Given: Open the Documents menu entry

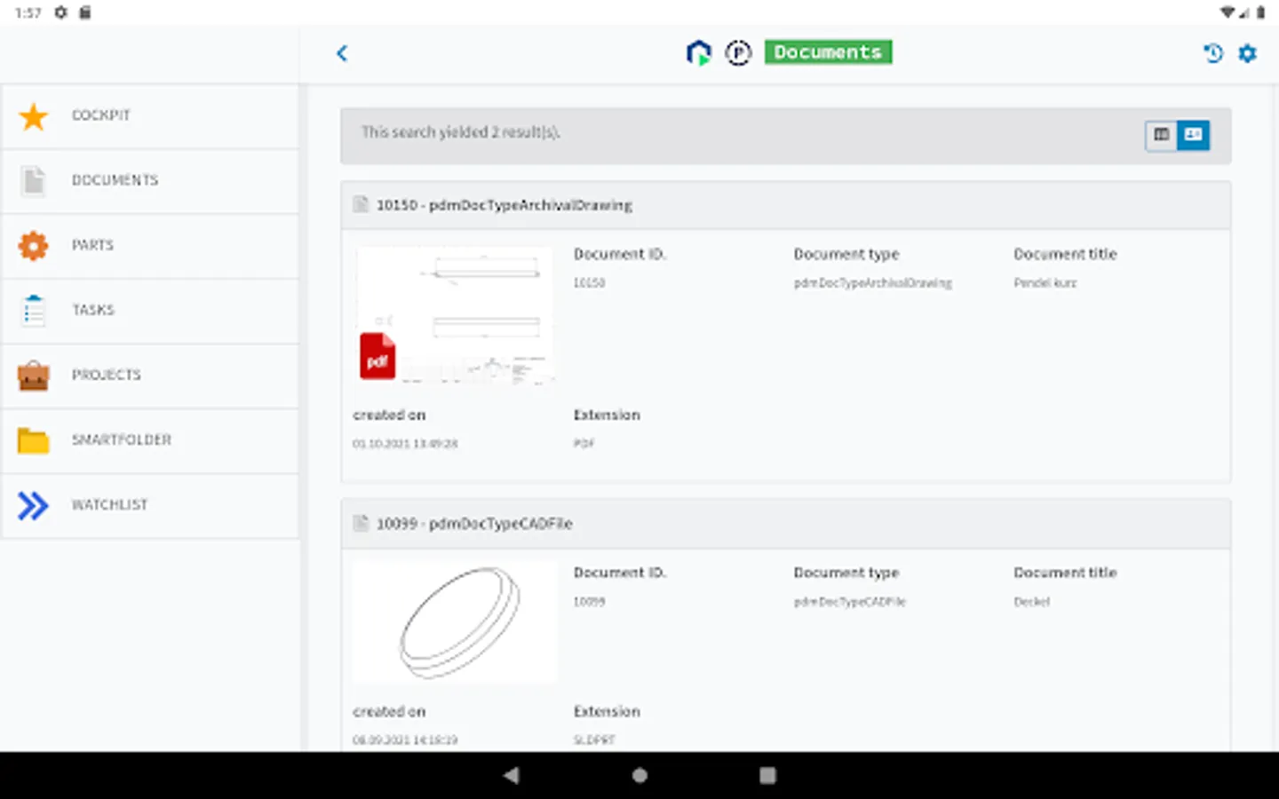Looking at the screenshot, I should pos(150,181).
